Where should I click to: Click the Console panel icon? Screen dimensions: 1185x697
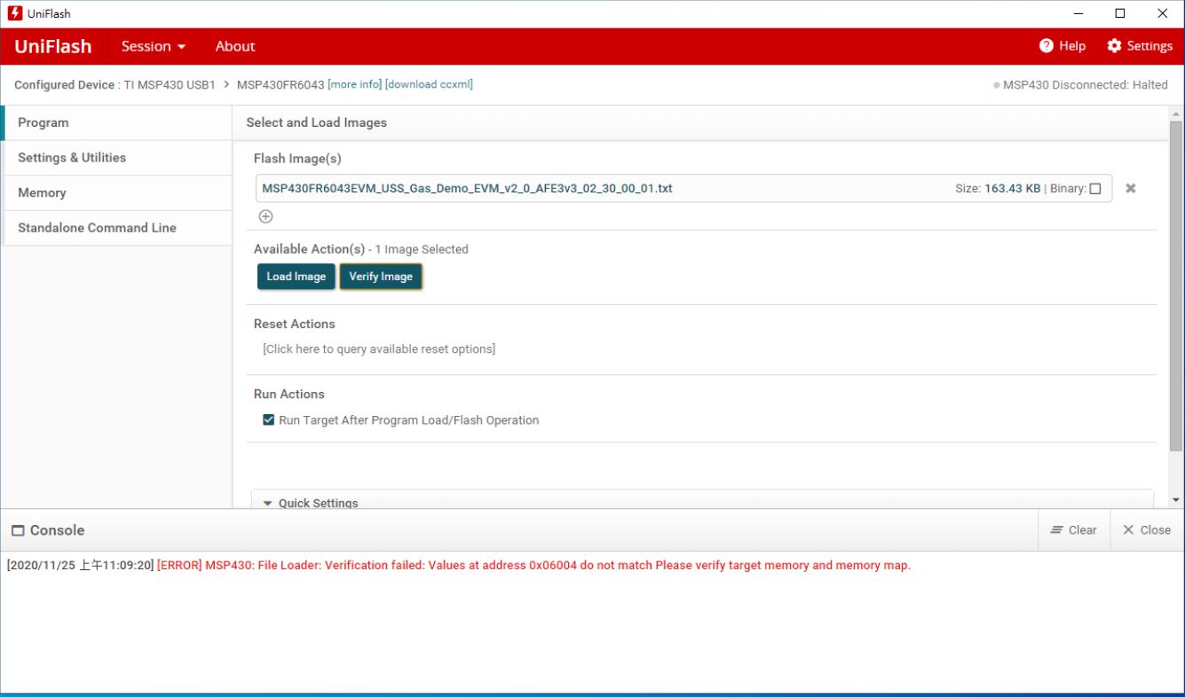pyautogui.click(x=18, y=530)
